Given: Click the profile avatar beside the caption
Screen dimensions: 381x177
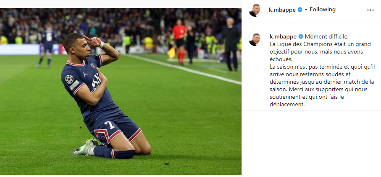Looking at the screenshot, I should (x=255, y=39).
